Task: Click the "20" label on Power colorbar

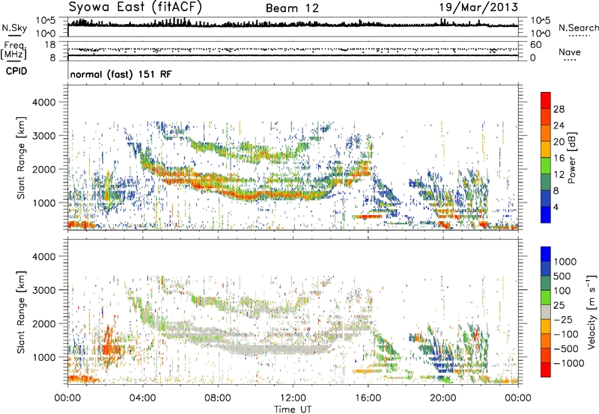Action: tap(559, 142)
